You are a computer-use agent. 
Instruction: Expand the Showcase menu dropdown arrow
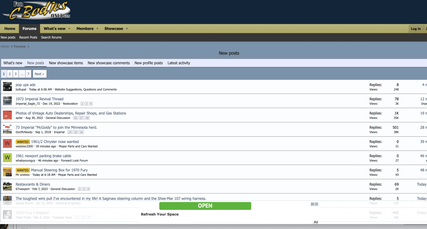point(127,29)
